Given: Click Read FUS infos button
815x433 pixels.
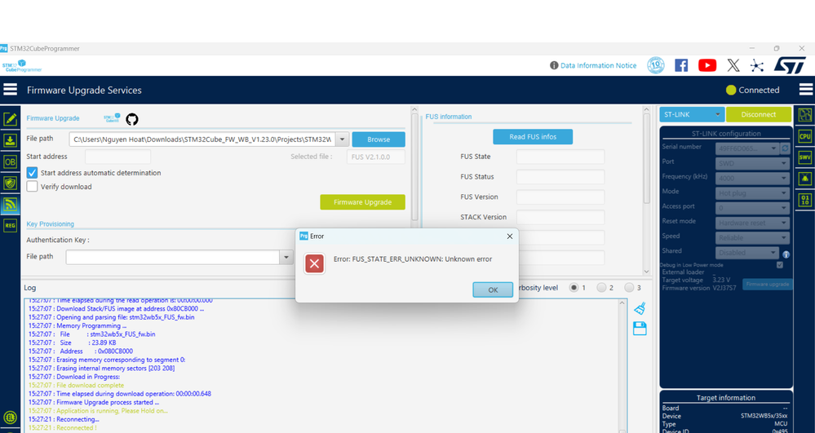Looking at the screenshot, I should [533, 137].
